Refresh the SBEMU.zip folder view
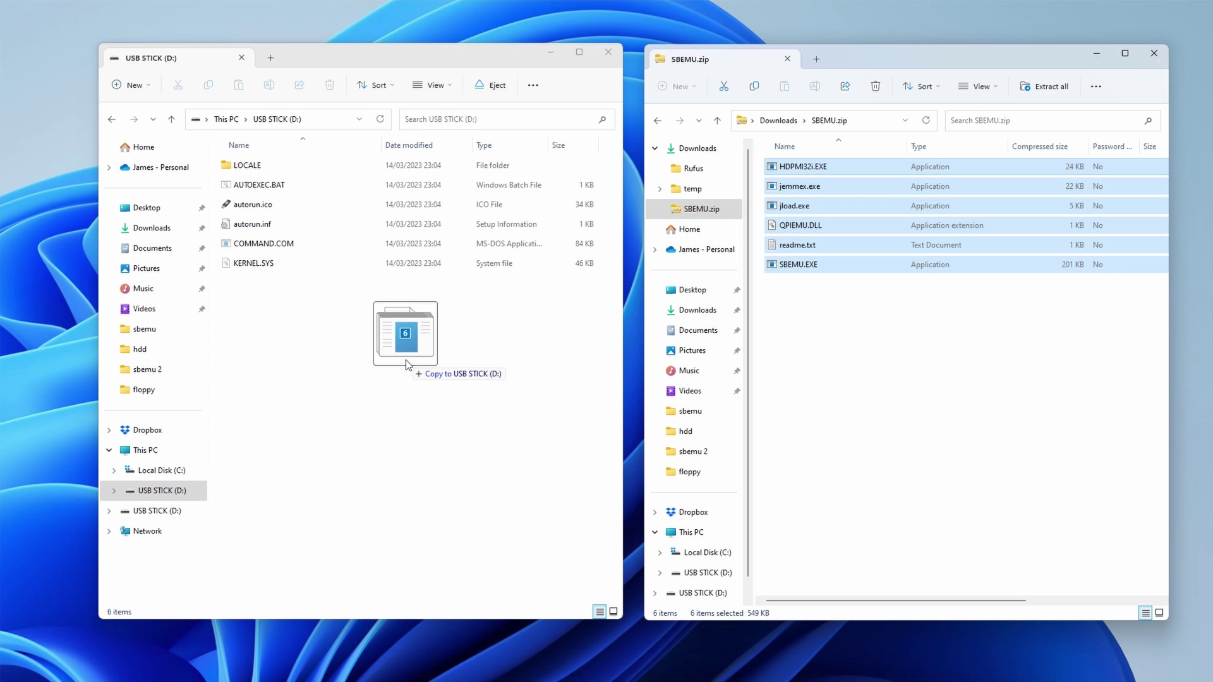This screenshot has width=1213, height=682. pos(926,121)
